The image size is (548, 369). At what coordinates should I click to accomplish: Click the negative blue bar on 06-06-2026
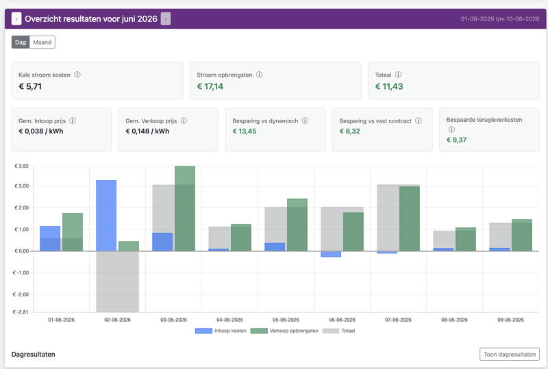[331, 254]
